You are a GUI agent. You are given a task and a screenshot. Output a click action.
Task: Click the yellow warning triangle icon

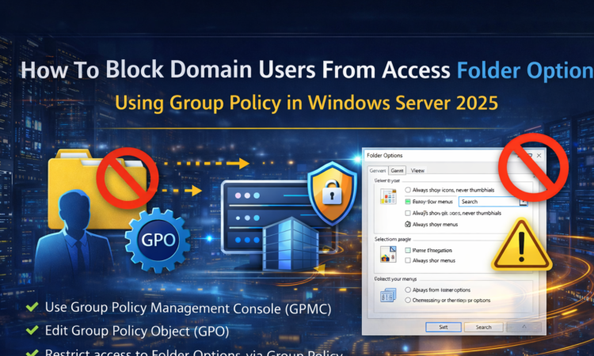[522, 244]
